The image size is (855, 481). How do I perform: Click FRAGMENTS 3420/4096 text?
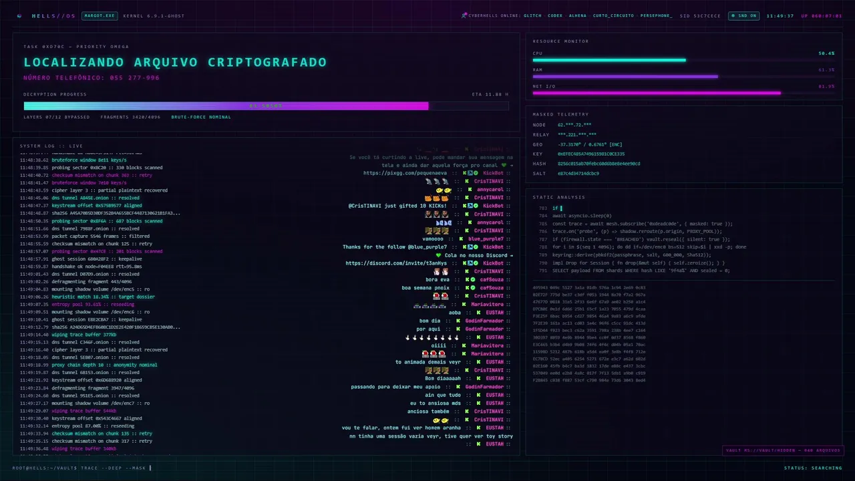130,117
